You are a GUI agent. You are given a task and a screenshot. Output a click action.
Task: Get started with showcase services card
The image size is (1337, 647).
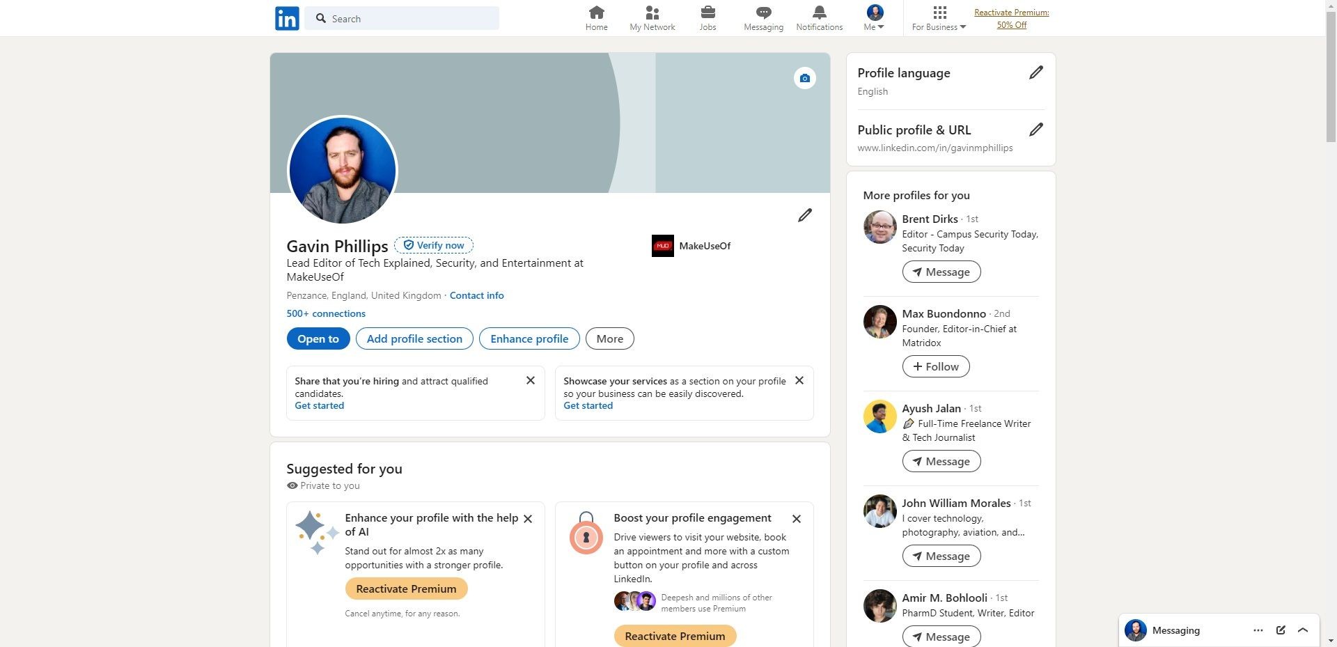coord(588,405)
